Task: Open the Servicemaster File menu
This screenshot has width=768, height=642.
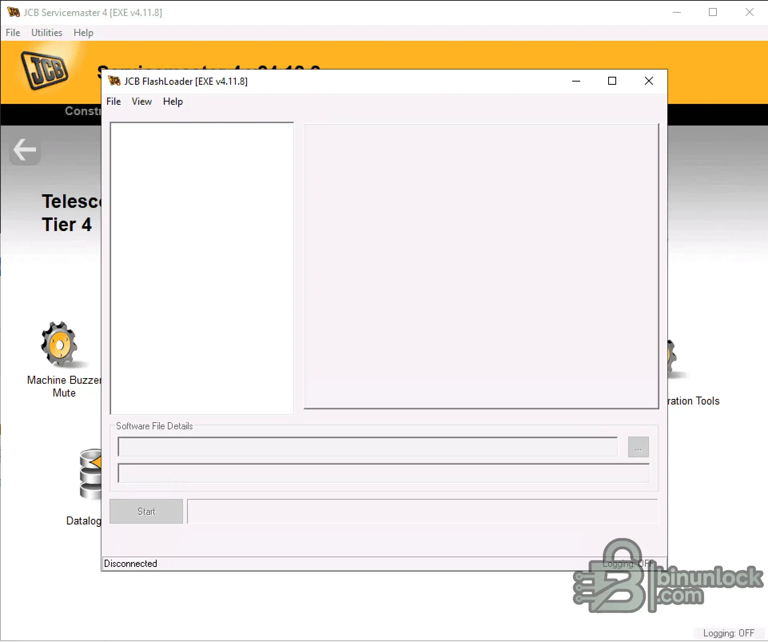Action: [x=13, y=33]
